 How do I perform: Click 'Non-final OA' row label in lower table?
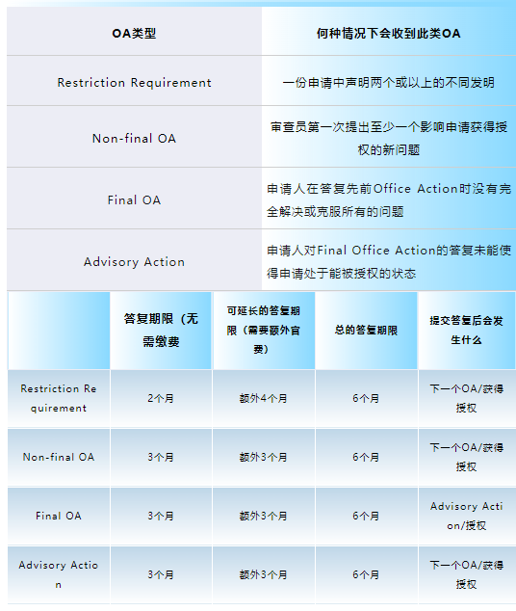coord(59,457)
